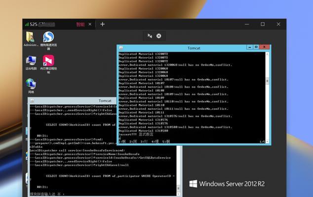The image size is (313, 197).
Task: Minimize the front Tomcat console window
Action: [249, 47]
